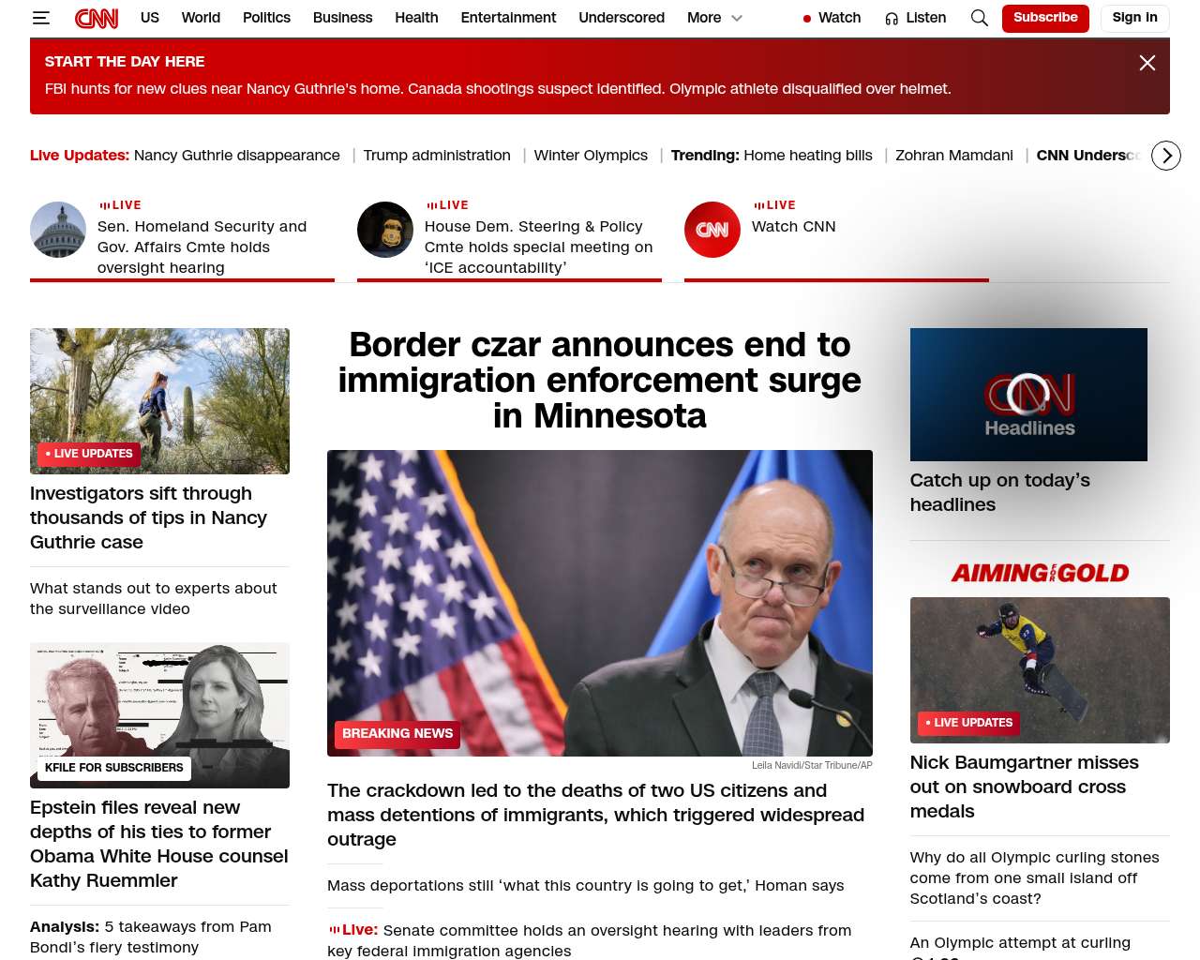Click the CNN logo in header
The width and height of the screenshot is (1200, 960).
pos(97,18)
